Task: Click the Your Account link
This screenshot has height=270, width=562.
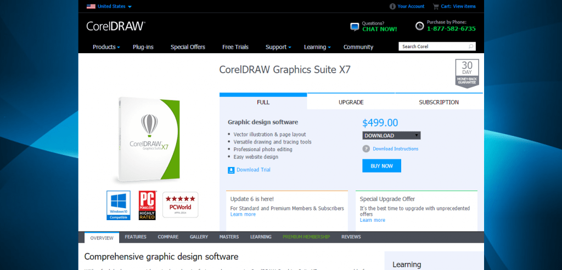Action: click(x=411, y=7)
